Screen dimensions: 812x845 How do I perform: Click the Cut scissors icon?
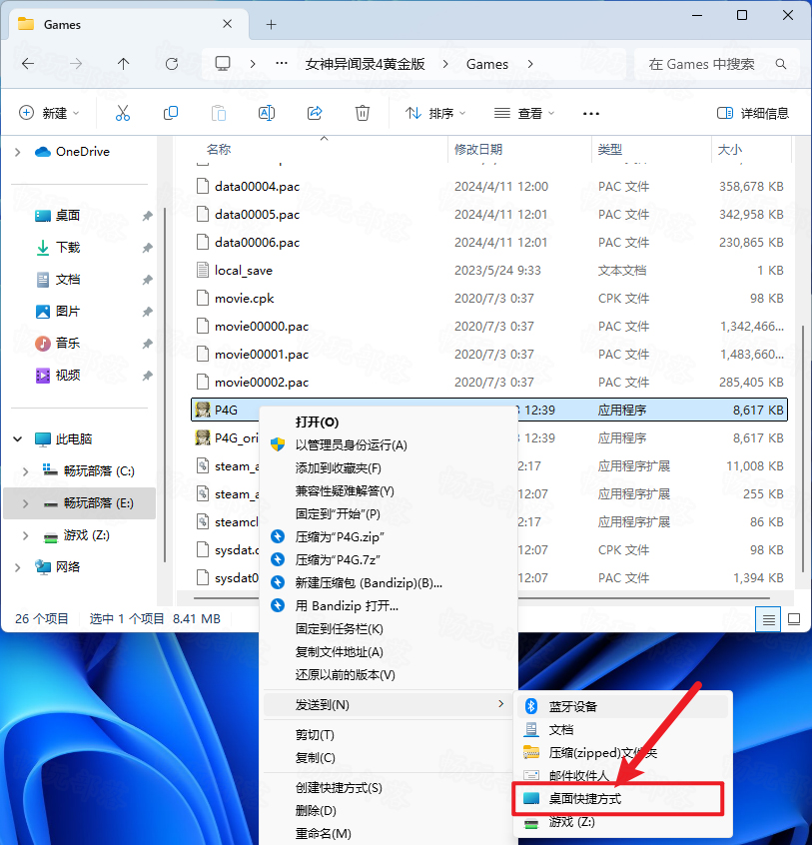123,113
